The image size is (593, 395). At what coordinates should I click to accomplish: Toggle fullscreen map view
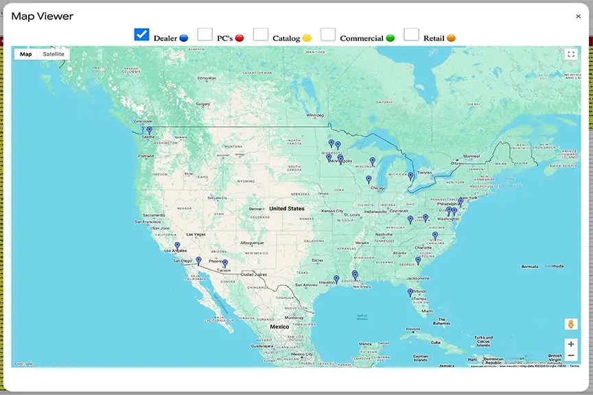coord(570,55)
